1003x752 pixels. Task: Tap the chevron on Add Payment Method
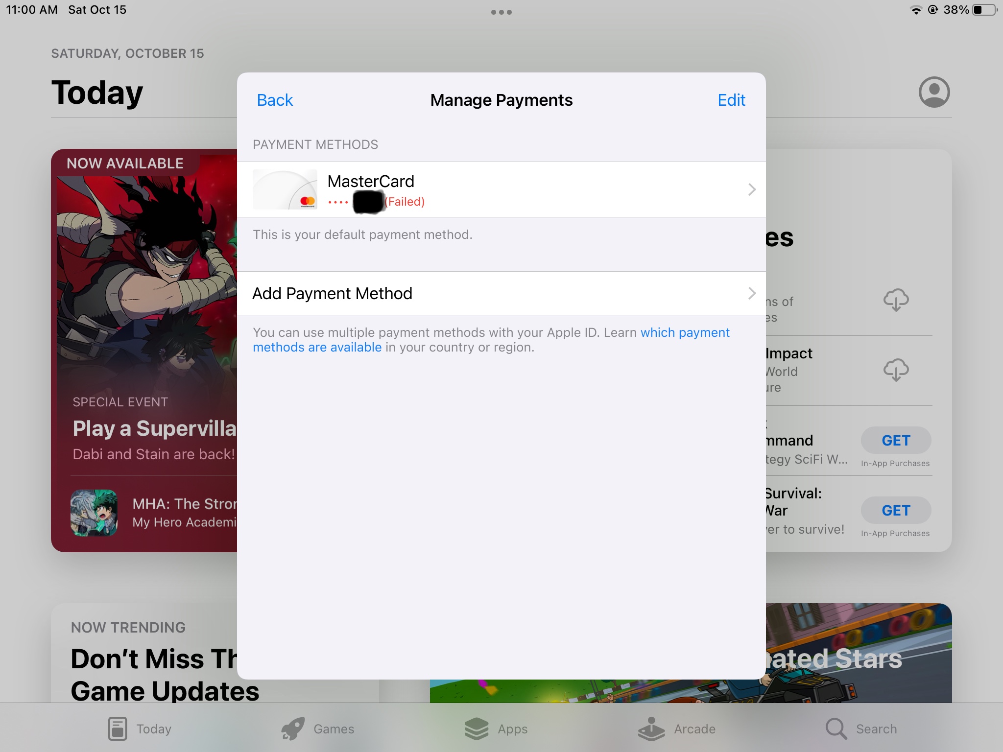click(751, 293)
